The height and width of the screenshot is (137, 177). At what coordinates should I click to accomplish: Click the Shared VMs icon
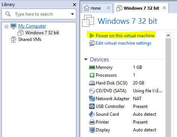[x=13, y=39]
